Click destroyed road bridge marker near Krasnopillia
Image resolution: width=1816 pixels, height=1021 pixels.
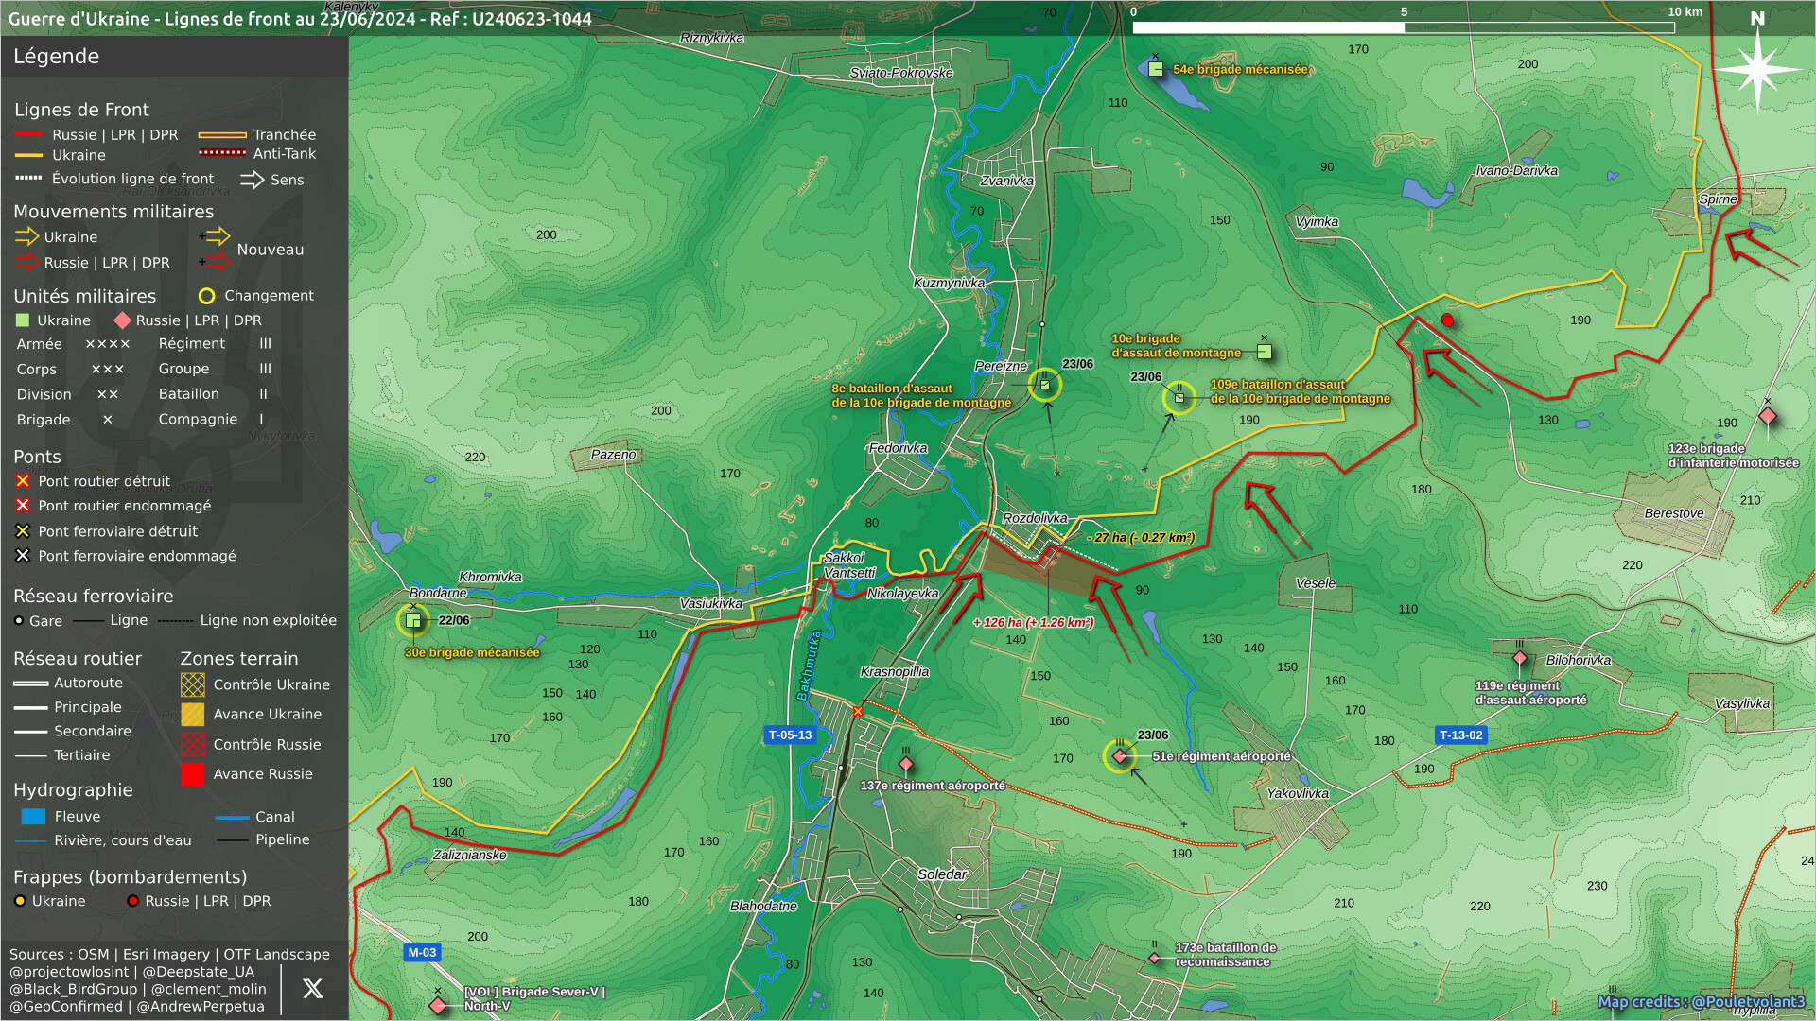coord(858,712)
